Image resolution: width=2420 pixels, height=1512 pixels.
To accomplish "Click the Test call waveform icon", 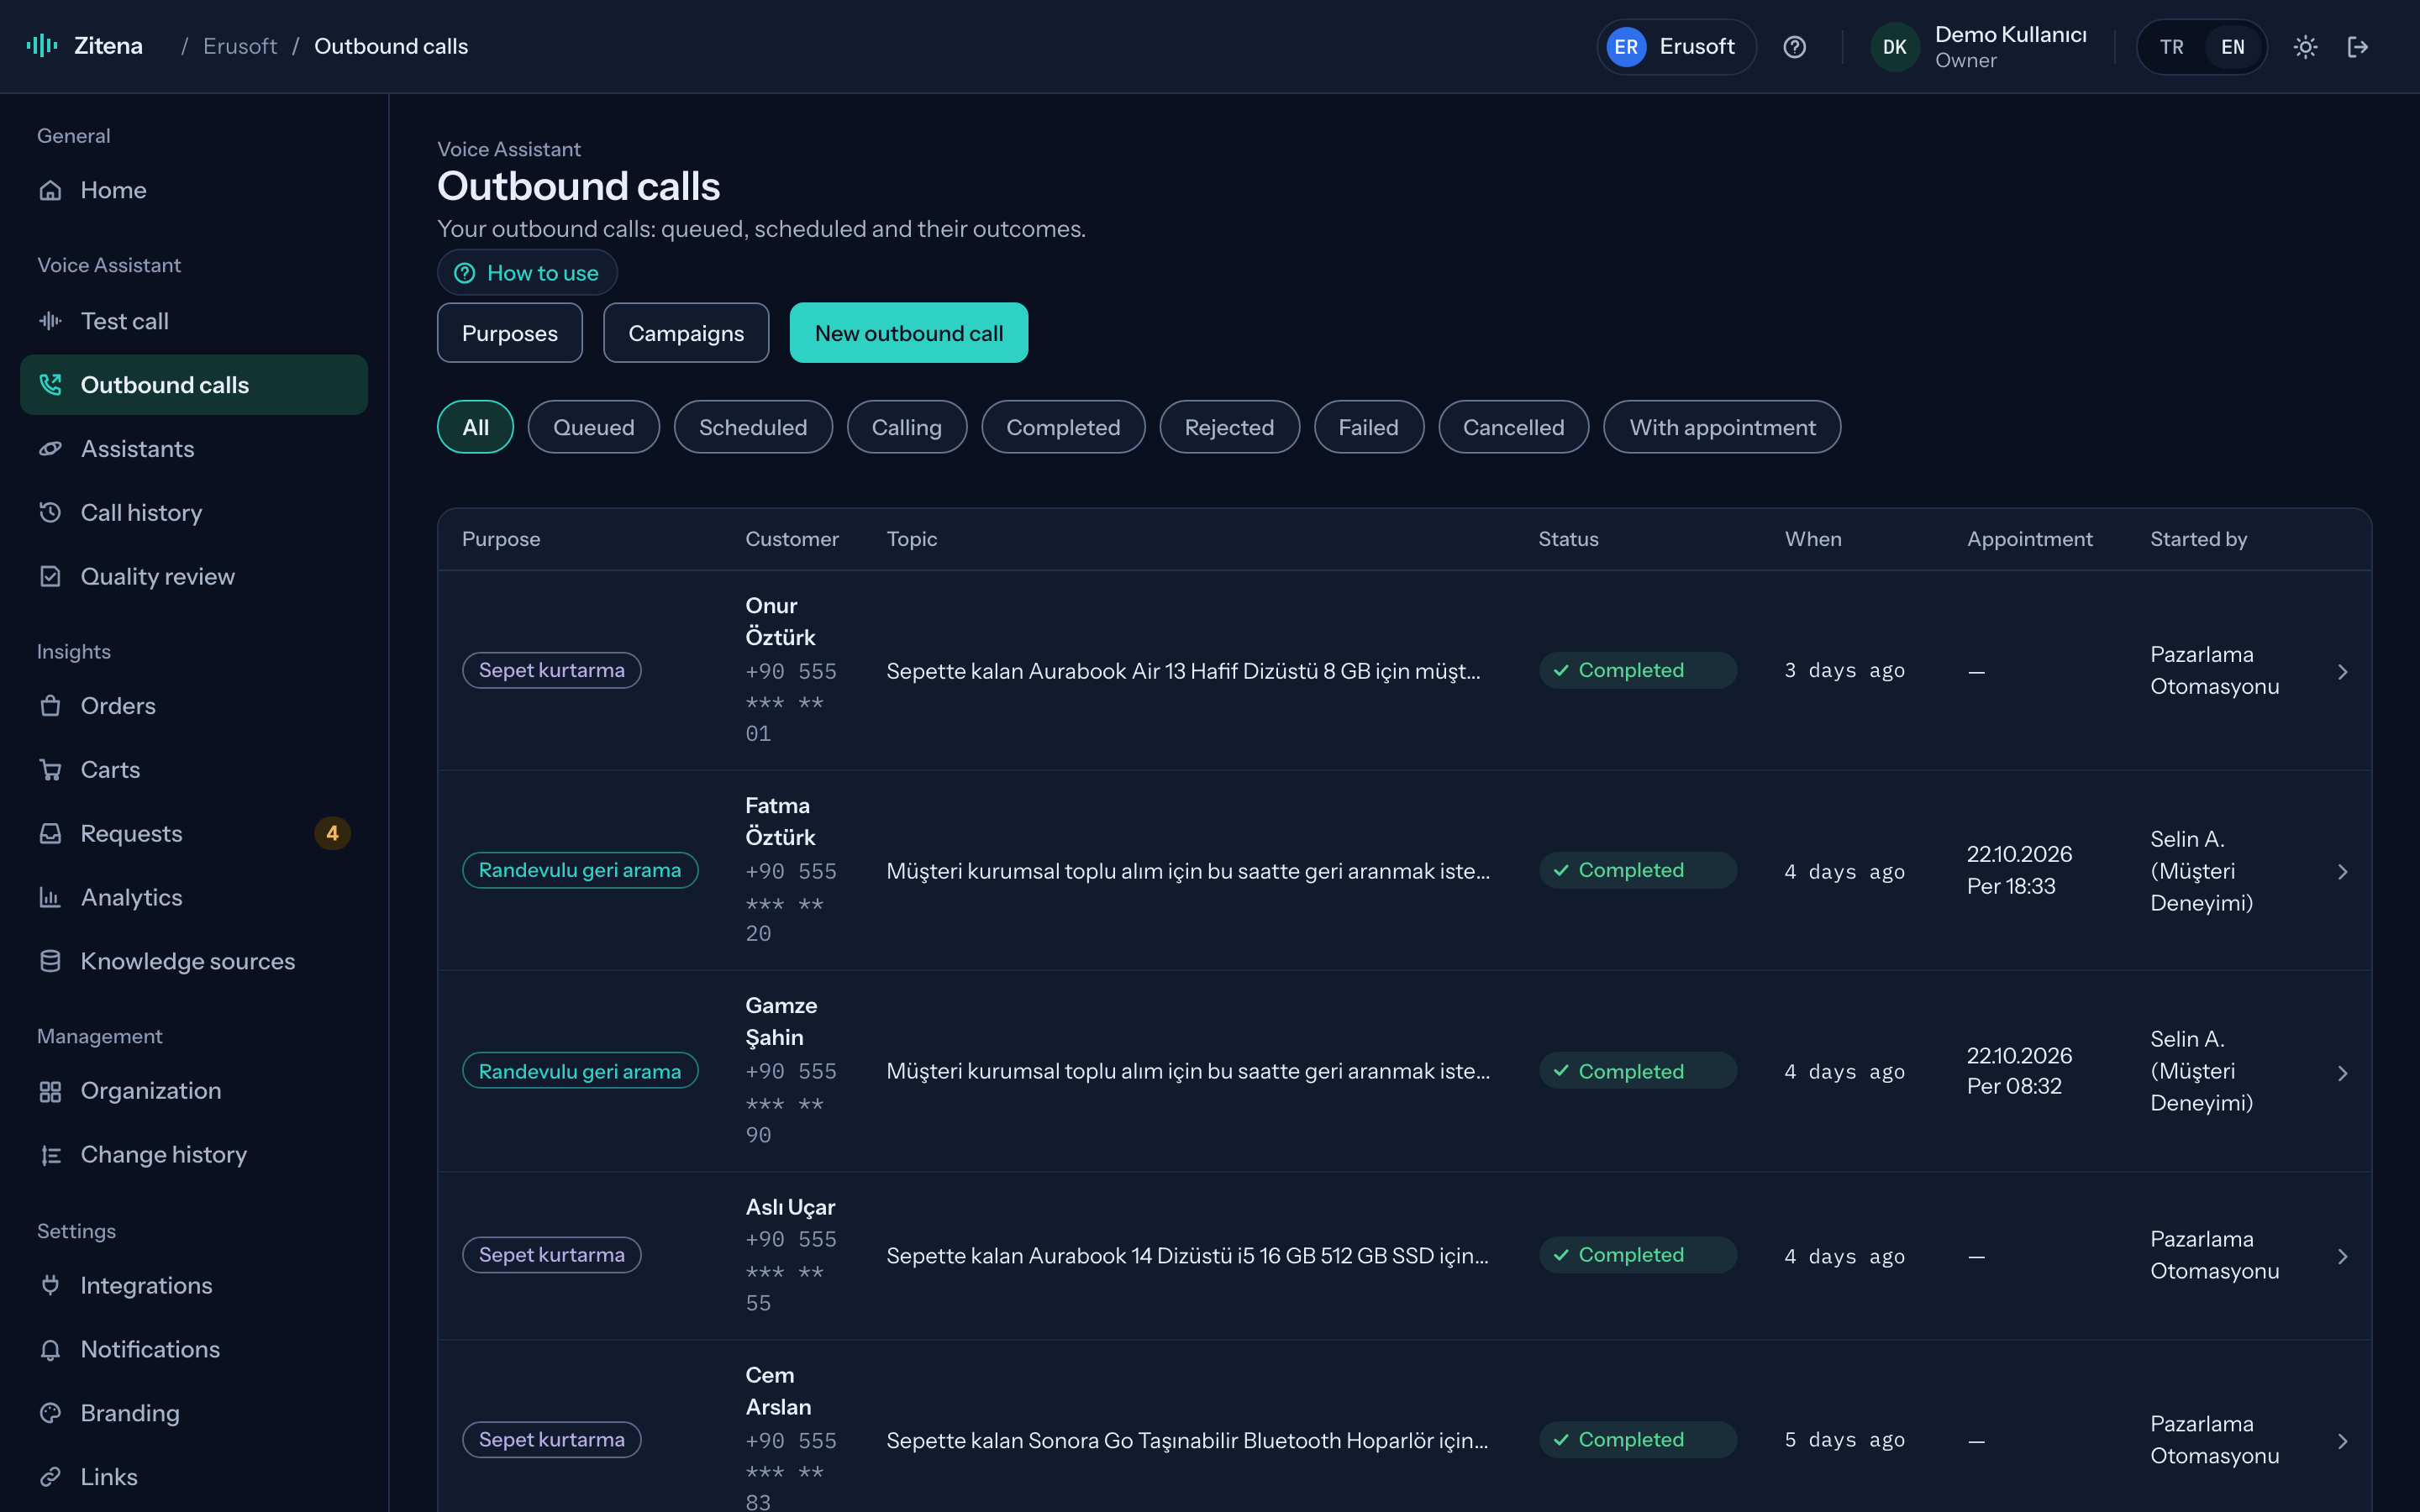I will (x=50, y=321).
